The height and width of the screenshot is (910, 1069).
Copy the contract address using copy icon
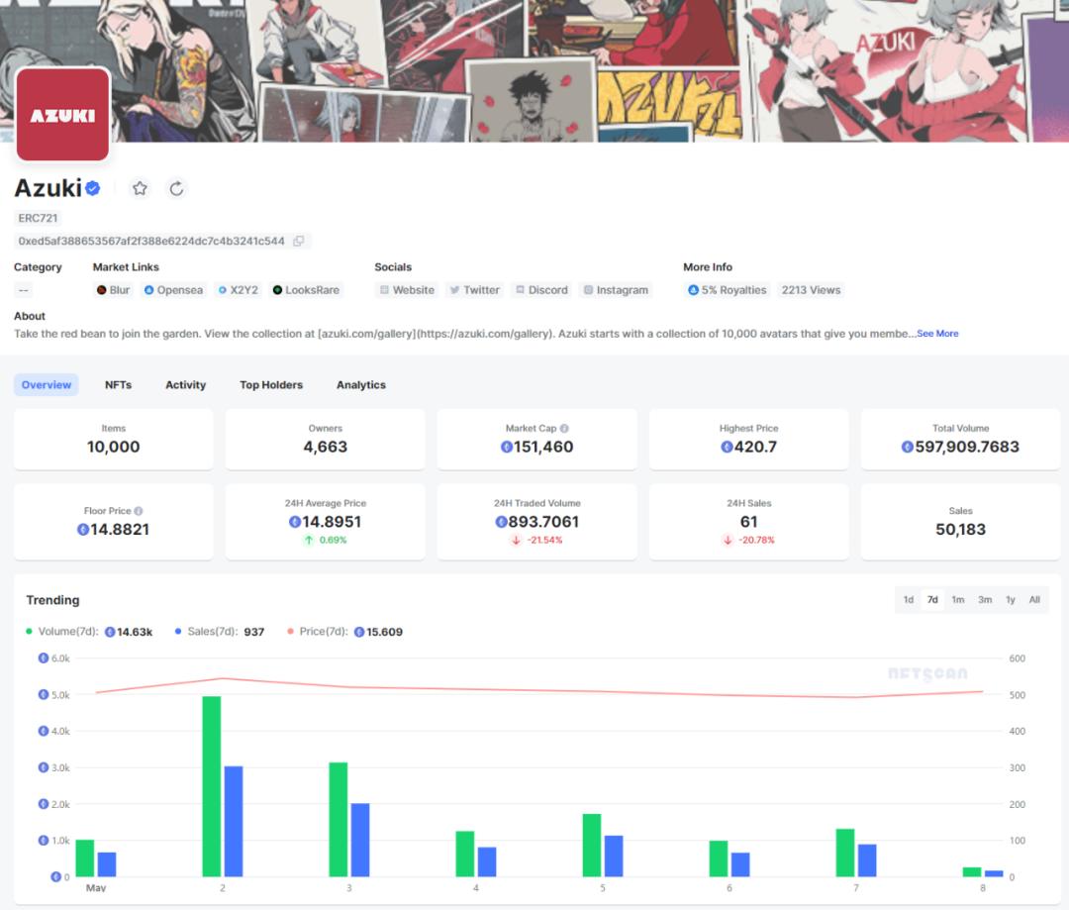coord(299,241)
